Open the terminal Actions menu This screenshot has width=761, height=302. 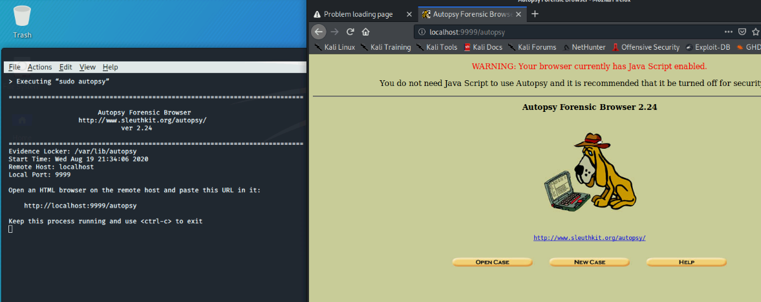39,67
